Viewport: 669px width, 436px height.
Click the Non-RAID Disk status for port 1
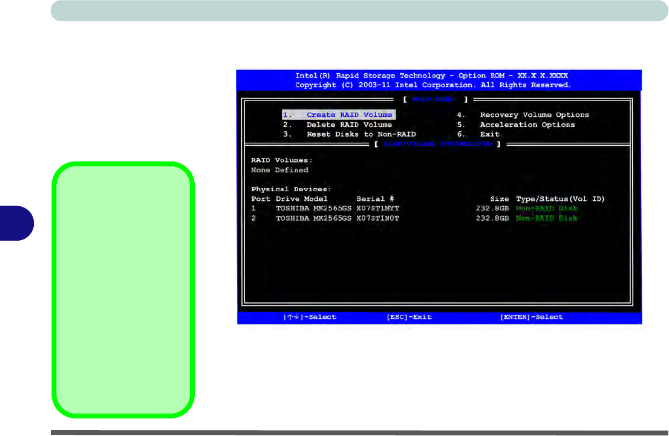547,209
